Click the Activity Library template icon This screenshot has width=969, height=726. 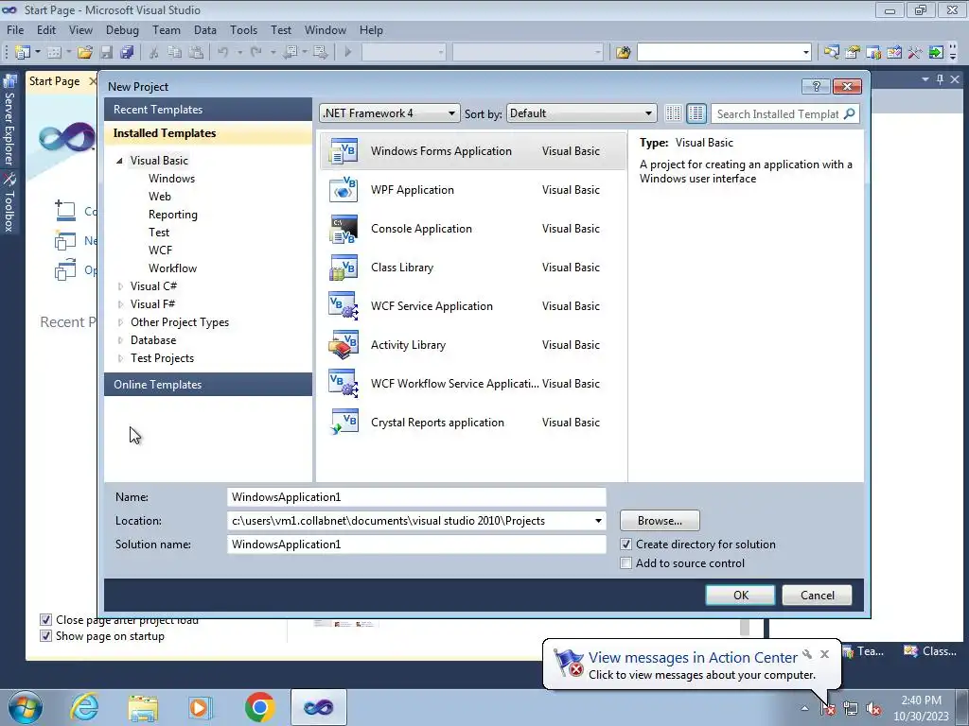point(344,345)
